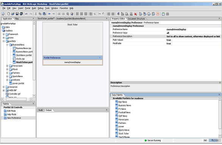The image size is (222, 145).
Task: Open BusinessNews.jsp in the tree
Action: tap(22, 48)
